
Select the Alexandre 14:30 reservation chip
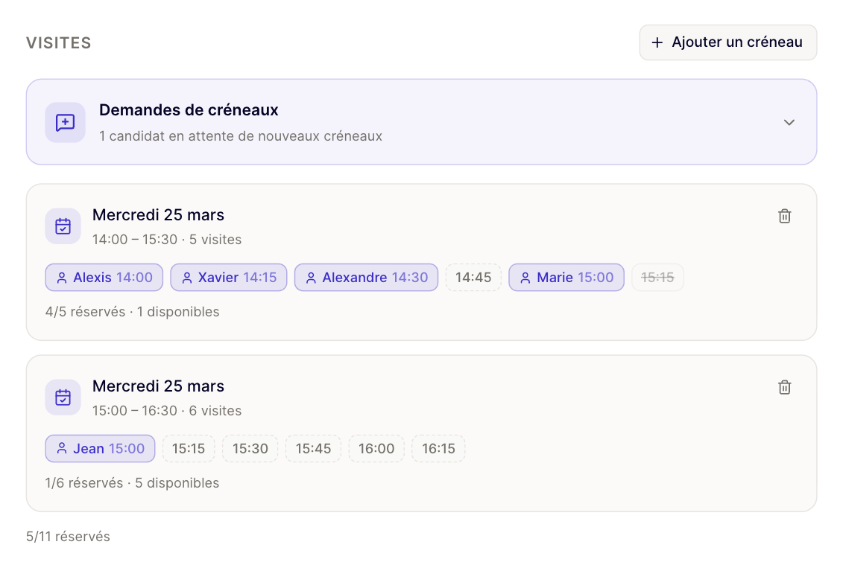(x=366, y=278)
